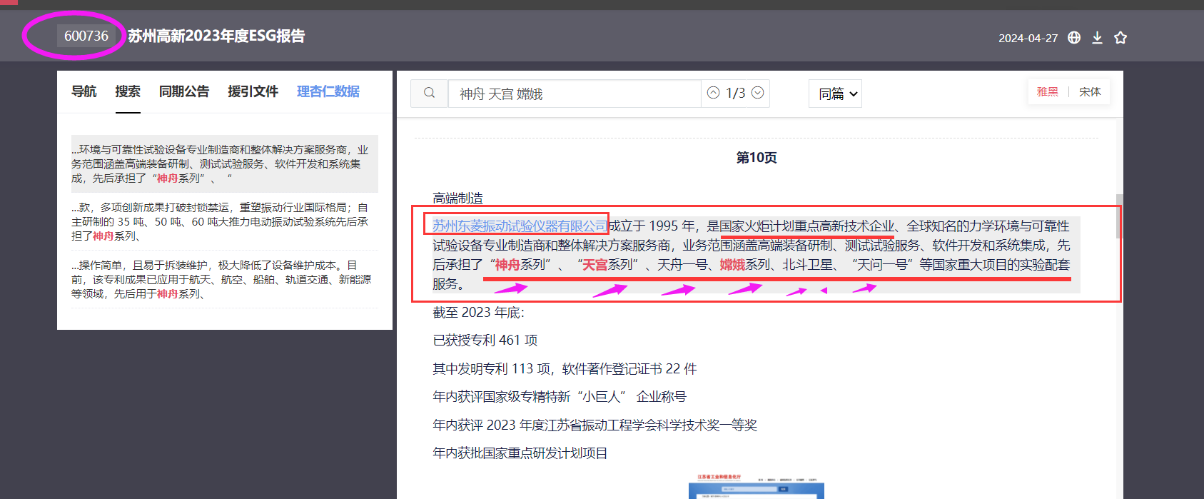Switch font to 宋体

pyautogui.click(x=1090, y=92)
